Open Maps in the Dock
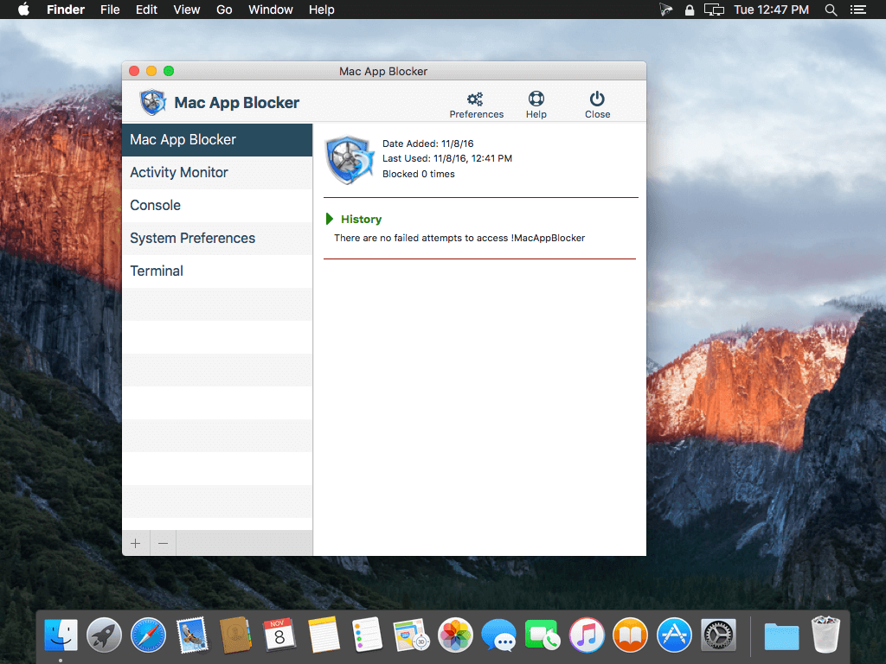886x664 pixels. click(411, 635)
